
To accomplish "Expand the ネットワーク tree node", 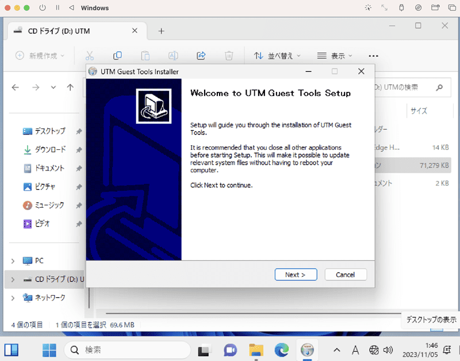I will (13, 298).
